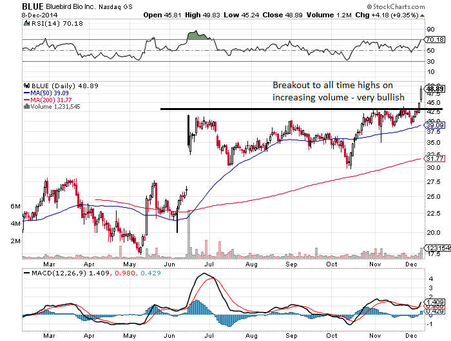The image size is (451, 341).
Task: Click the Chg +4.18 (+9.35%) value
Action: pyautogui.click(x=387, y=15)
